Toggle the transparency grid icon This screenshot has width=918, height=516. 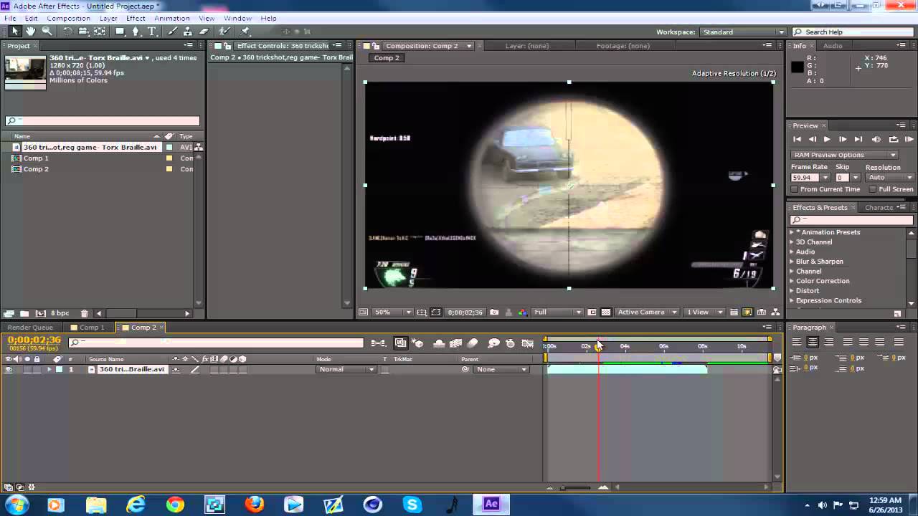coord(606,312)
